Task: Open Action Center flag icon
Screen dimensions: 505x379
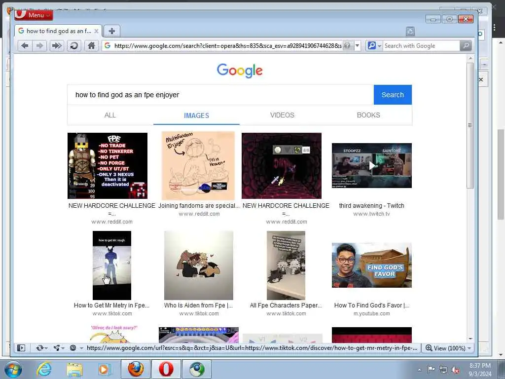Action: point(431,370)
